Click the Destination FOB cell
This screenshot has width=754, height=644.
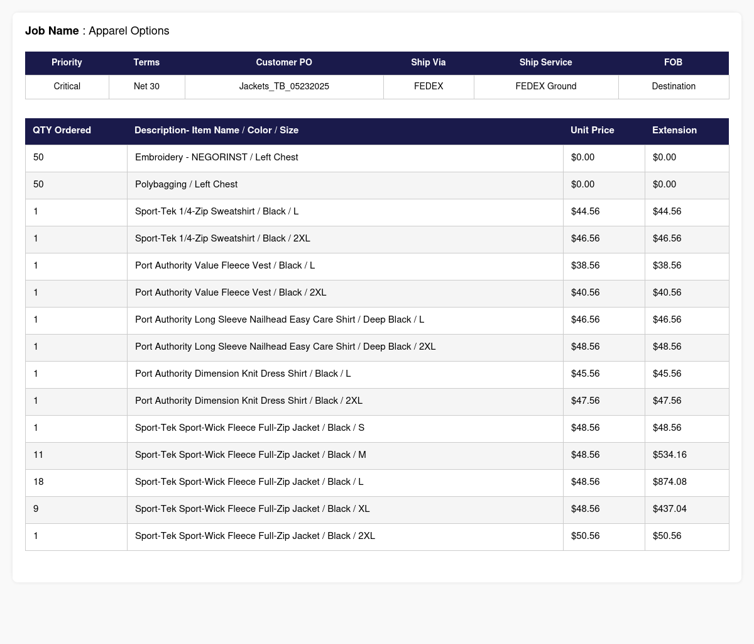pos(674,87)
